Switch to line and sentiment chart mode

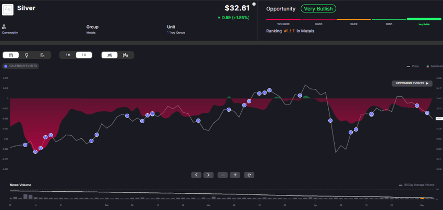(109, 55)
